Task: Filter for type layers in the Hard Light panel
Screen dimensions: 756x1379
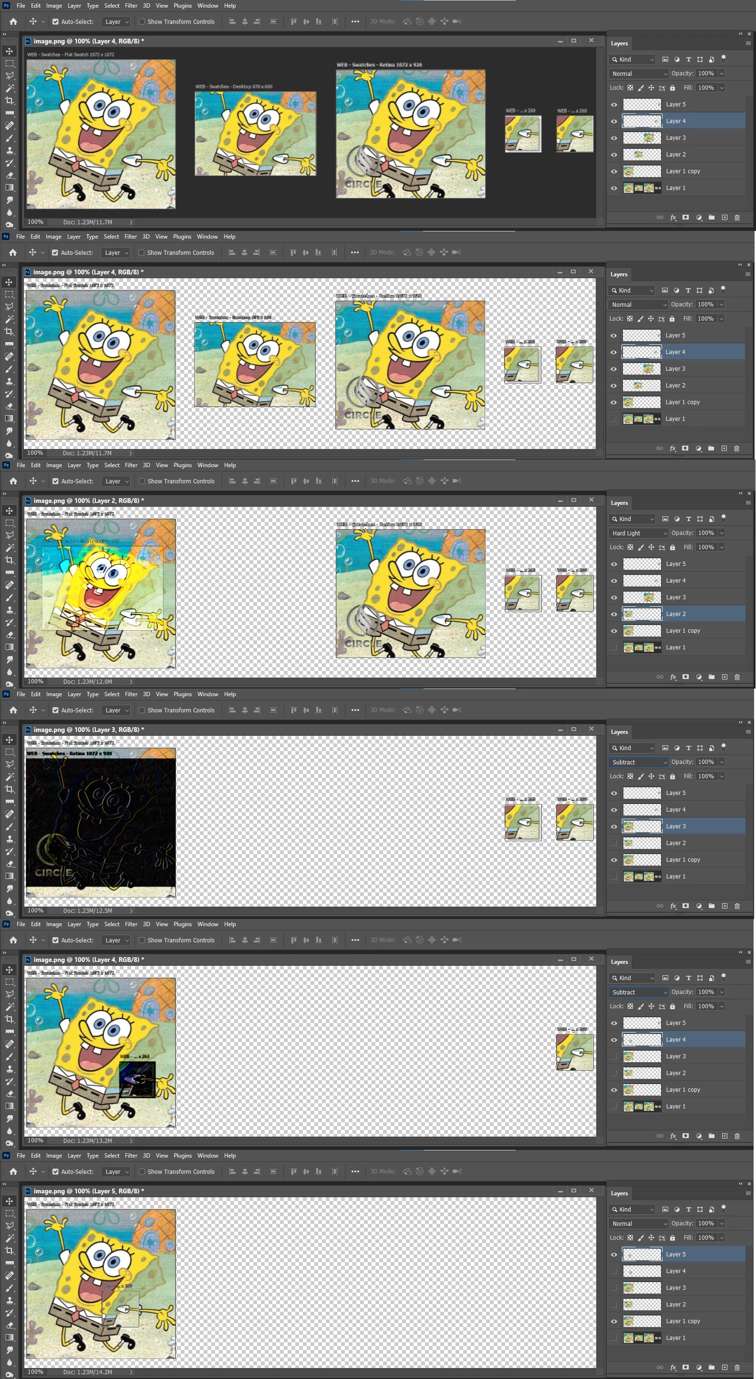Action: [x=689, y=519]
